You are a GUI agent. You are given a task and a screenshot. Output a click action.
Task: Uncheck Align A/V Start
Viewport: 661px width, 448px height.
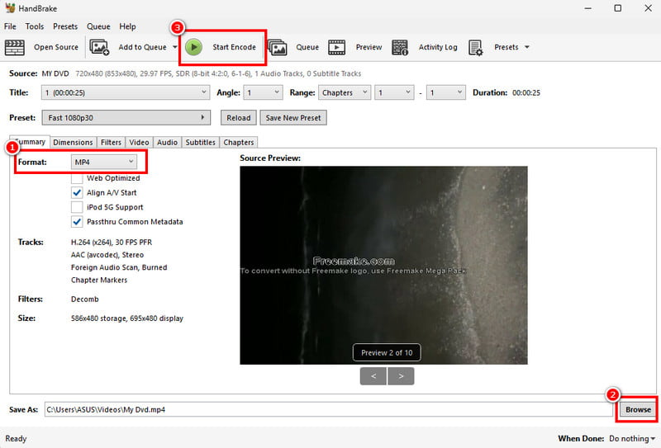pyautogui.click(x=77, y=193)
